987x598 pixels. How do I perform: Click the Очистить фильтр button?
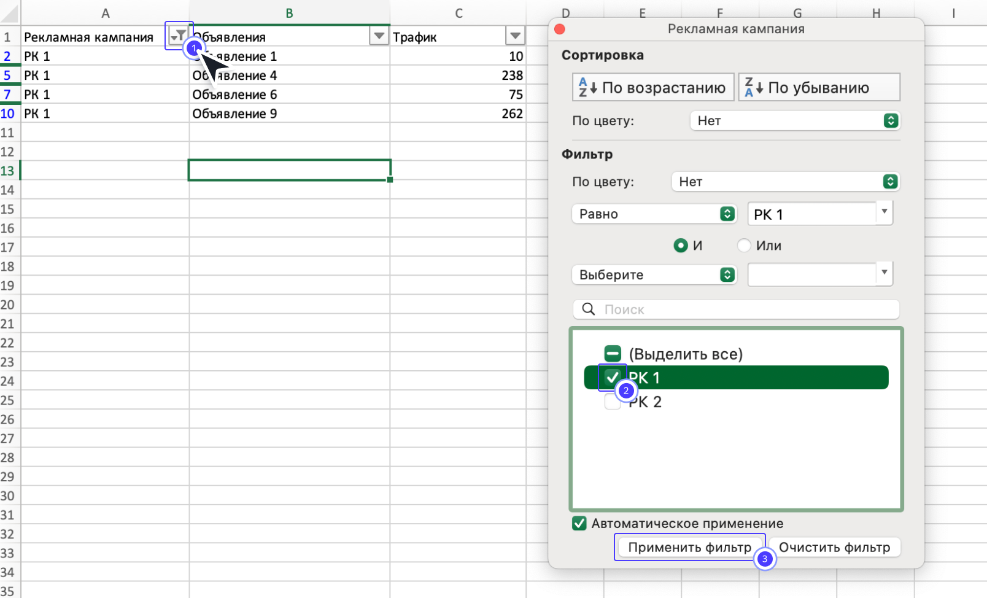point(835,547)
